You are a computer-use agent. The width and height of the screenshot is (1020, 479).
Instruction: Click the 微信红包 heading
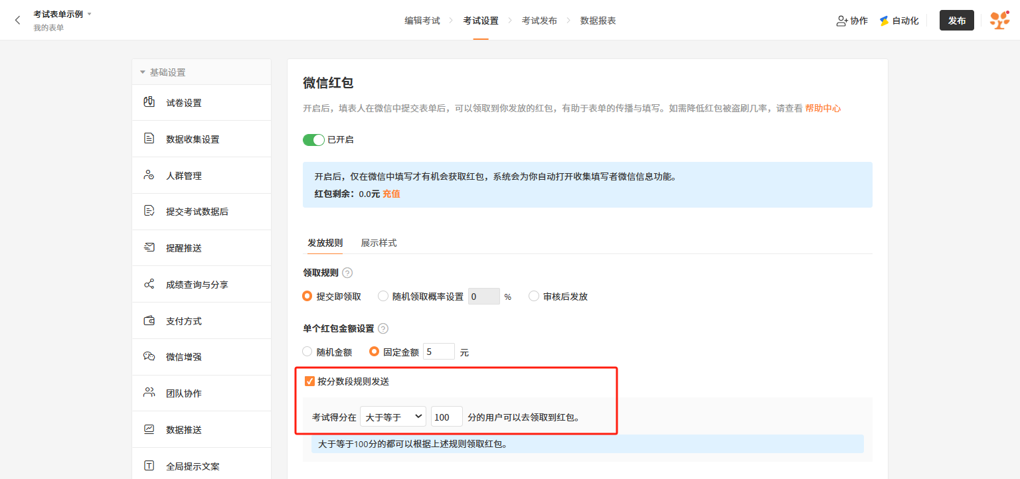point(328,83)
